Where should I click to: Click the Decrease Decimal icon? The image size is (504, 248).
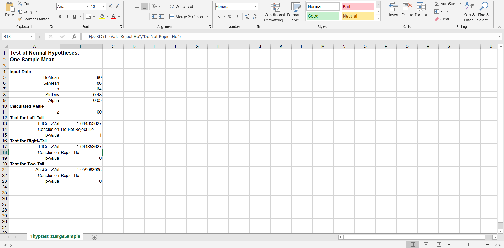click(255, 17)
